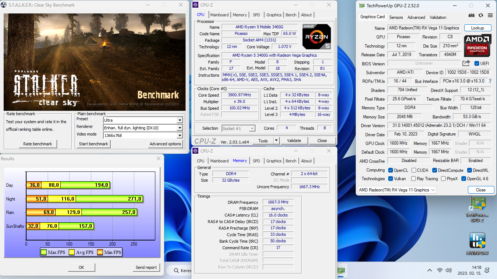Click the AMD Radeon Graphics logo in GPU-Z
The height and width of the screenshot is (279, 497).
tap(478, 45)
